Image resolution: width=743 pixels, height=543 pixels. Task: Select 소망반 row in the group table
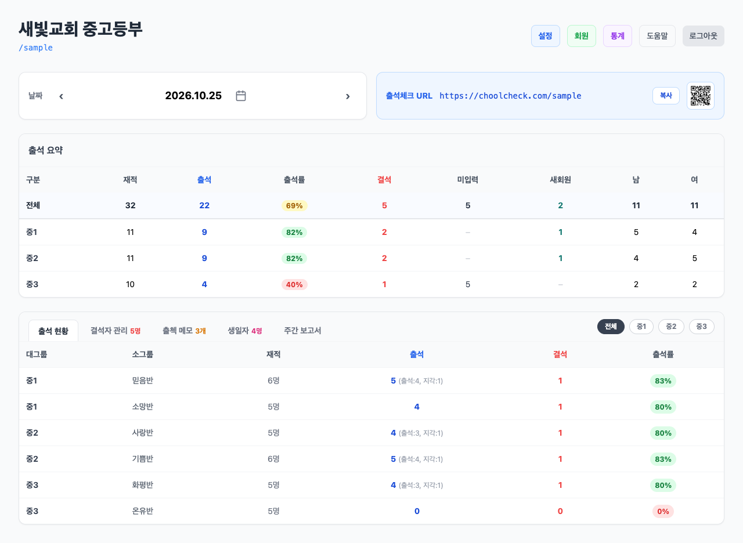[x=371, y=407]
